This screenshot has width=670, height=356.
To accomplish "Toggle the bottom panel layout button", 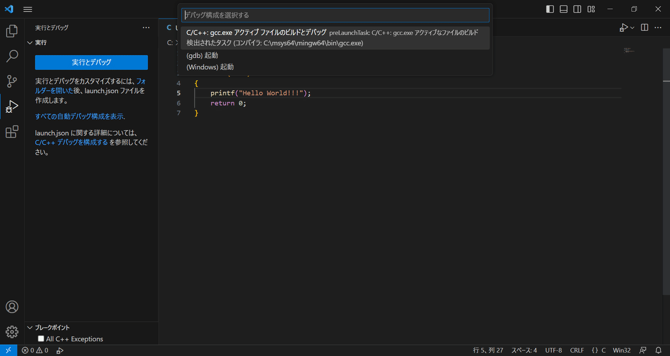I will click(563, 9).
